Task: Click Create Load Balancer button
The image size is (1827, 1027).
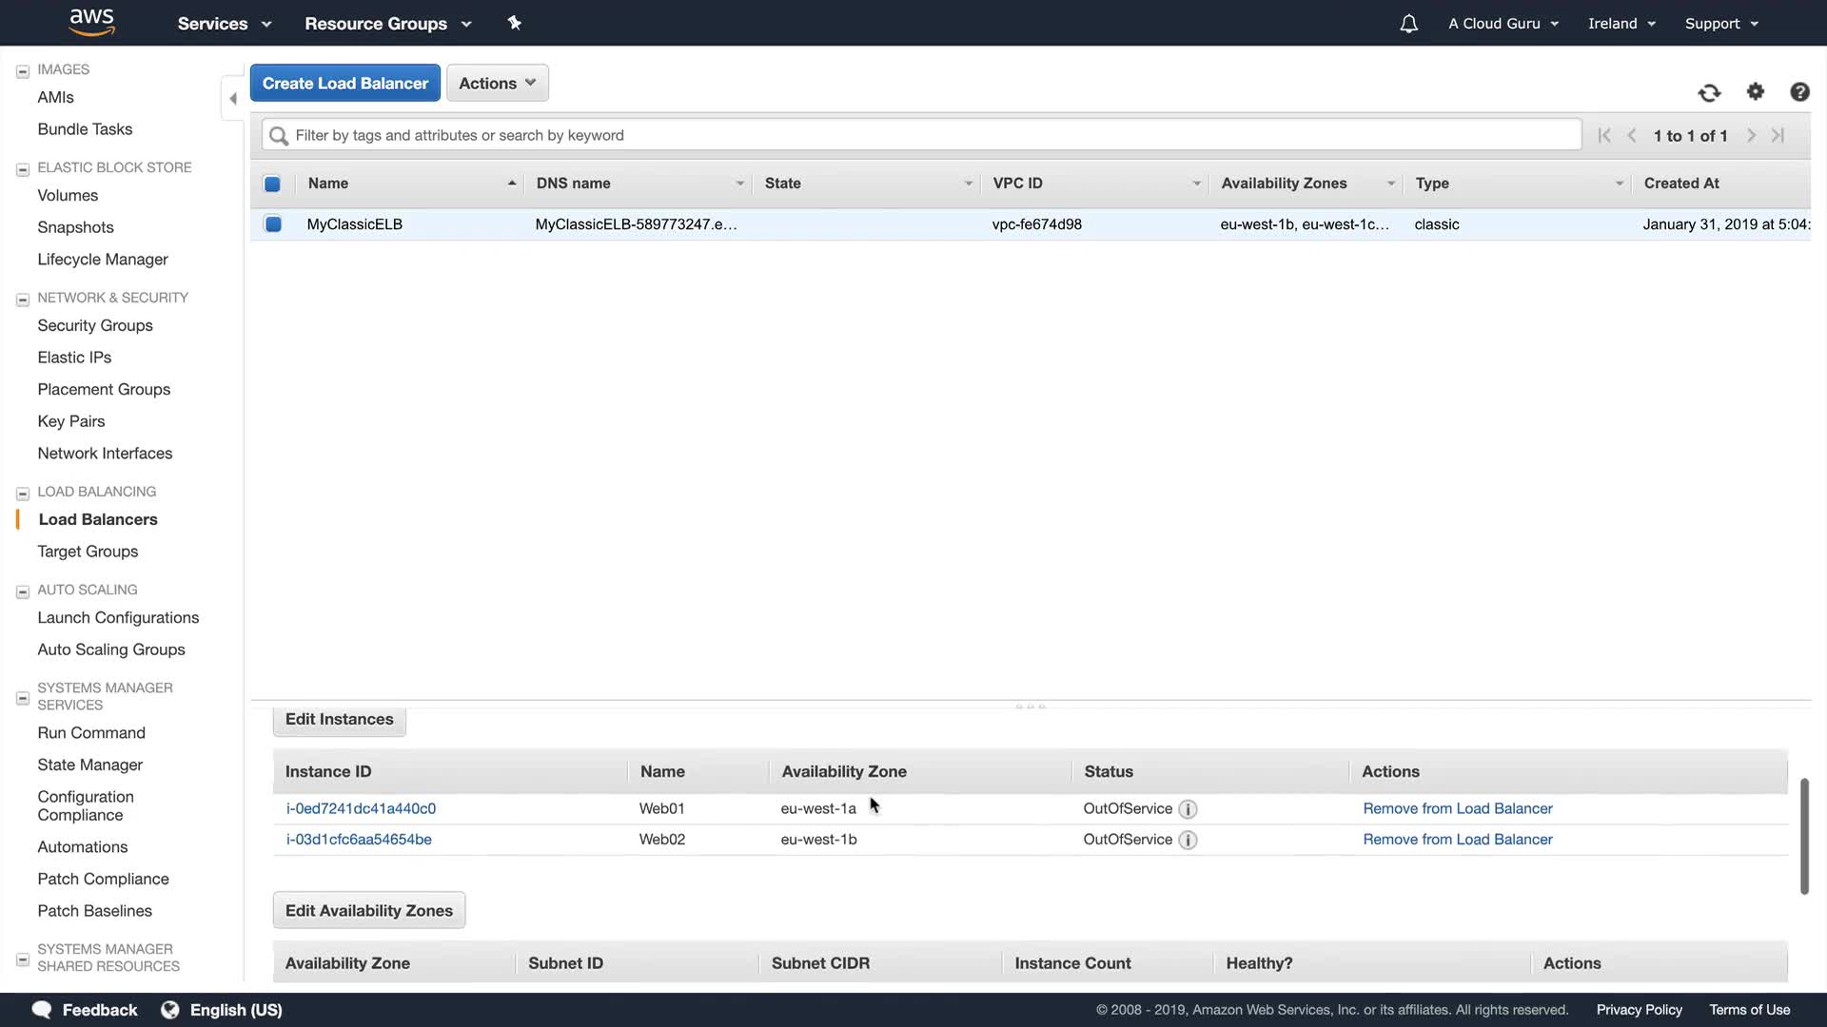Action: click(344, 83)
